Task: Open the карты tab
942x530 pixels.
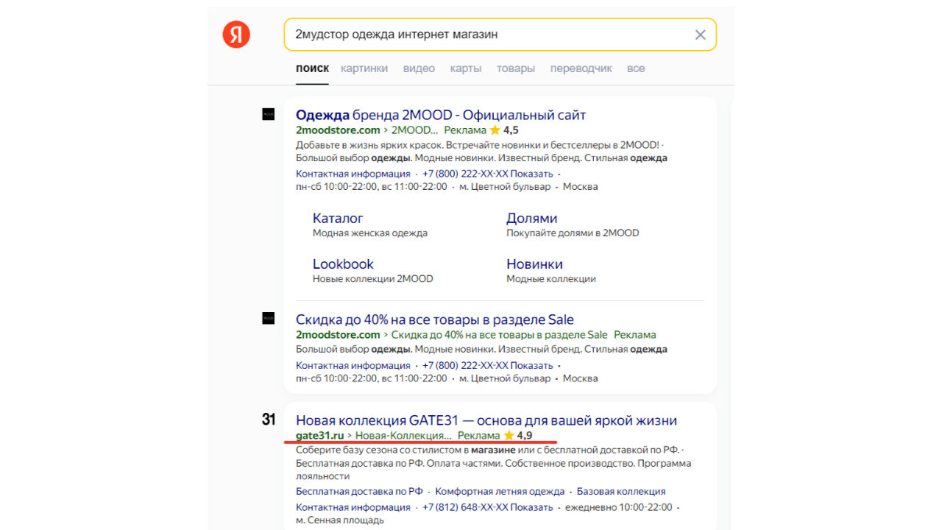Action: [x=466, y=68]
